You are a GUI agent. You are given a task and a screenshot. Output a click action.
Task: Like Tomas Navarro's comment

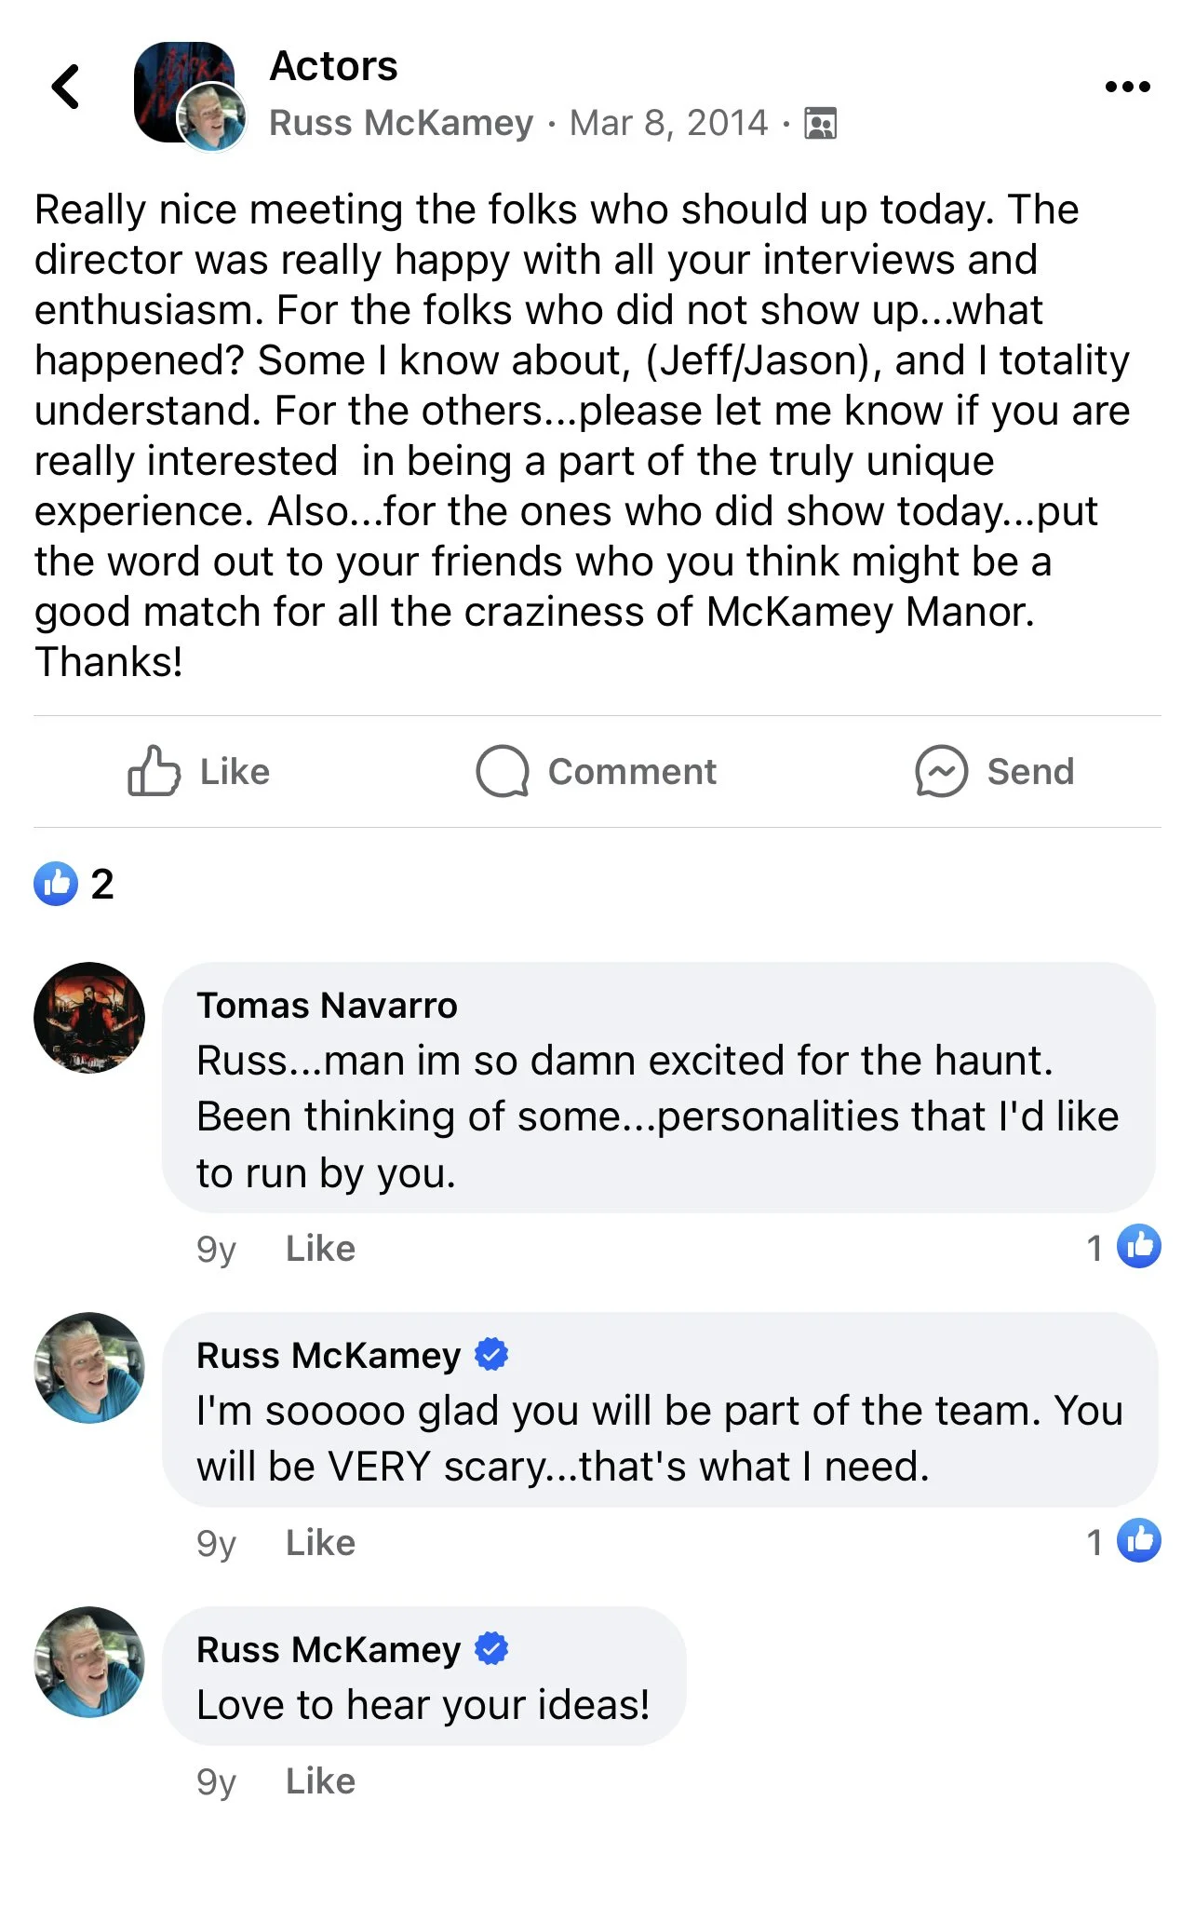320,1248
